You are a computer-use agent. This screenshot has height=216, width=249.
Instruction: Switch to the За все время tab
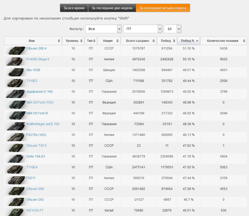74,8
